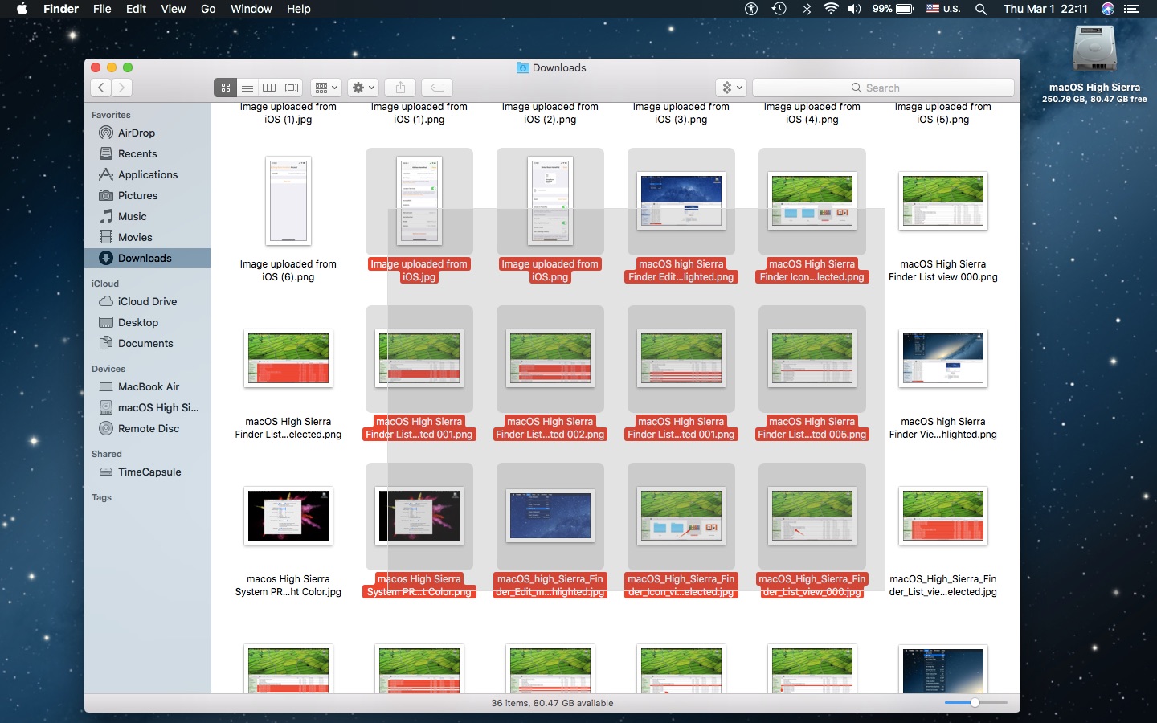Open the Window menu
The width and height of the screenshot is (1157, 723).
tap(251, 9)
